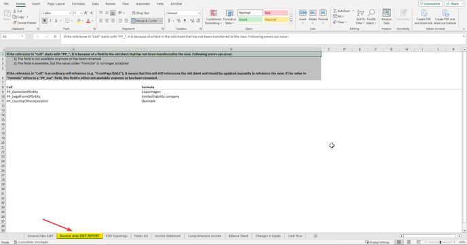This screenshot has height=245, width=467.
Task: Select the Normal cell style
Action: coord(250,13)
